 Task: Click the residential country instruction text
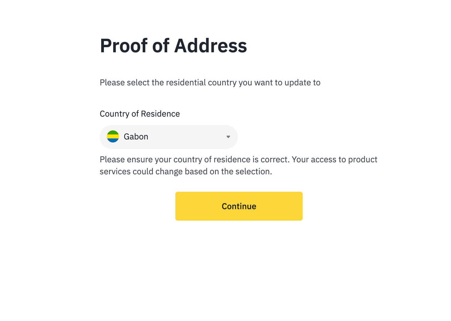tap(210, 83)
